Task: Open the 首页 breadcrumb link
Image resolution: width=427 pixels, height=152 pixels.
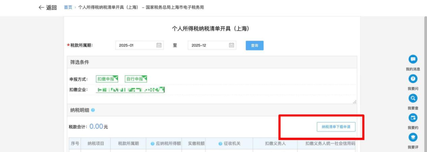Action: click(68, 7)
